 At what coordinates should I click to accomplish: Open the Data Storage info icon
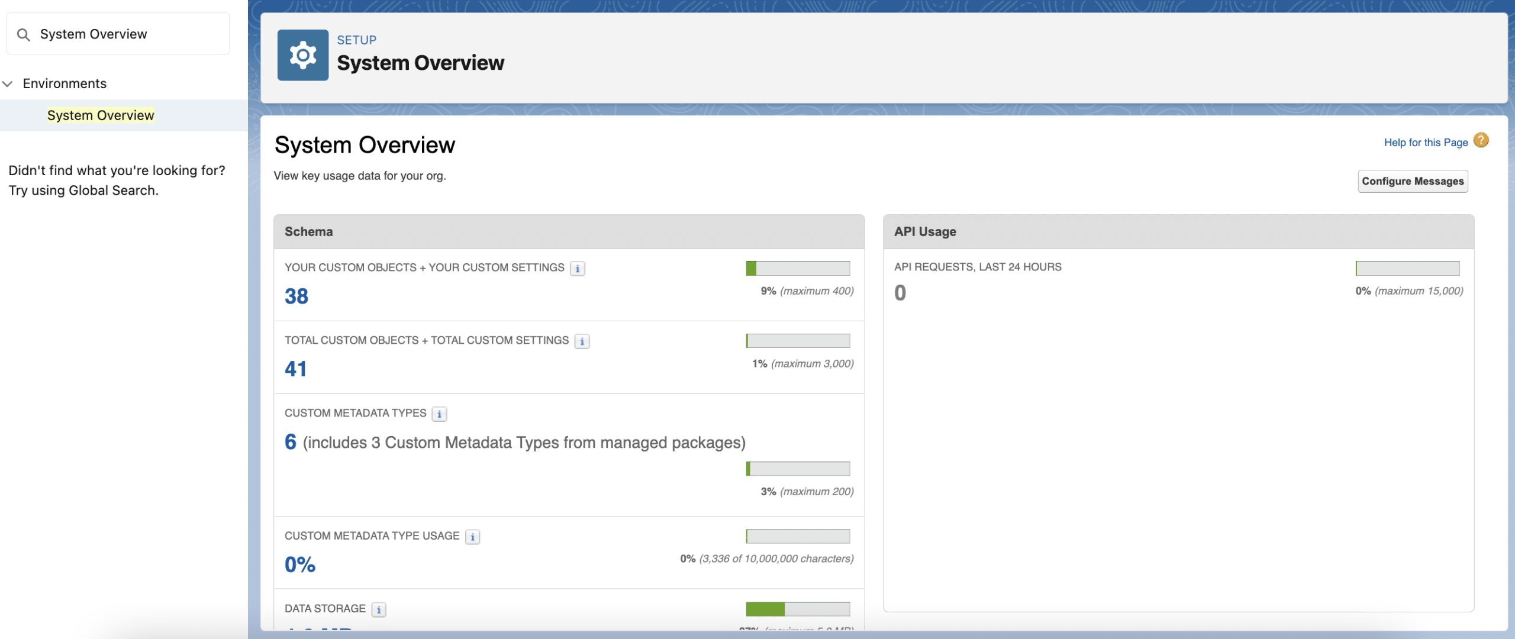[x=379, y=609]
